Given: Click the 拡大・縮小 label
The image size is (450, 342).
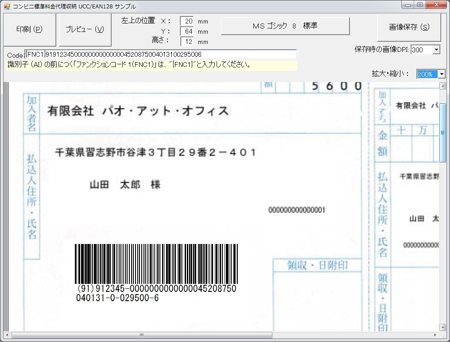Looking at the screenshot, I should (390, 74).
